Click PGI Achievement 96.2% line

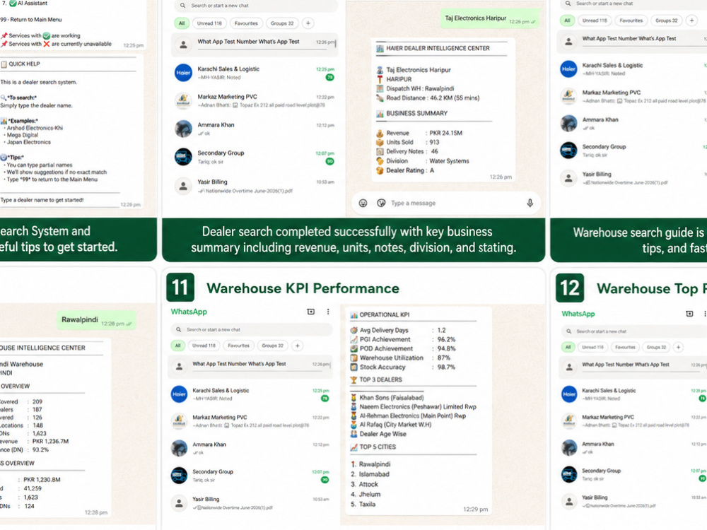(403, 339)
